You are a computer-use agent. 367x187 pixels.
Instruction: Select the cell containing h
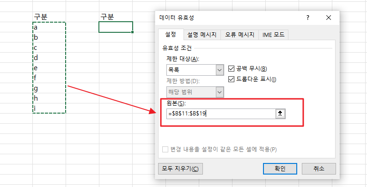[x=49, y=98]
